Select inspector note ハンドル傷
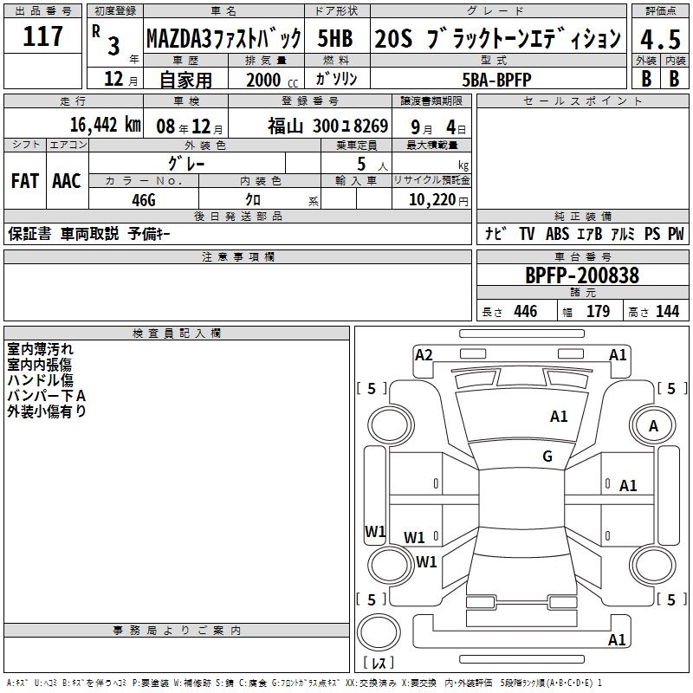 [40, 380]
